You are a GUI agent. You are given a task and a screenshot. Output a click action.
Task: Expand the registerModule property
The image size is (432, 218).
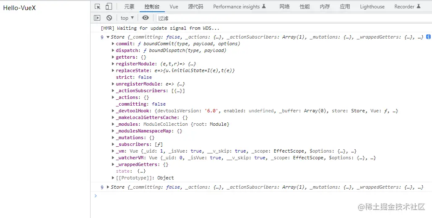pos(113,64)
